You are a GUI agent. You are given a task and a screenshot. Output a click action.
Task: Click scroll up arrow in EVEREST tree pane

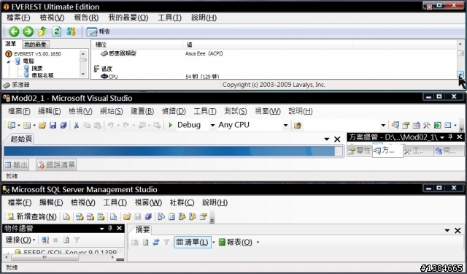83,53
